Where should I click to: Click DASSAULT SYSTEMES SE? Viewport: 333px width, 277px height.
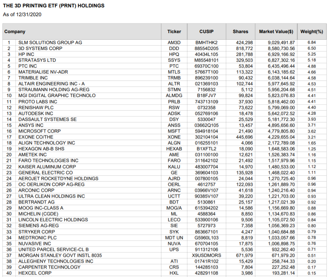[48, 119]
